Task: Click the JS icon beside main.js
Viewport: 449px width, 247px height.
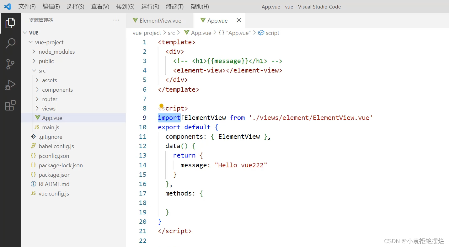Action: pyautogui.click(x=37, y=127)
